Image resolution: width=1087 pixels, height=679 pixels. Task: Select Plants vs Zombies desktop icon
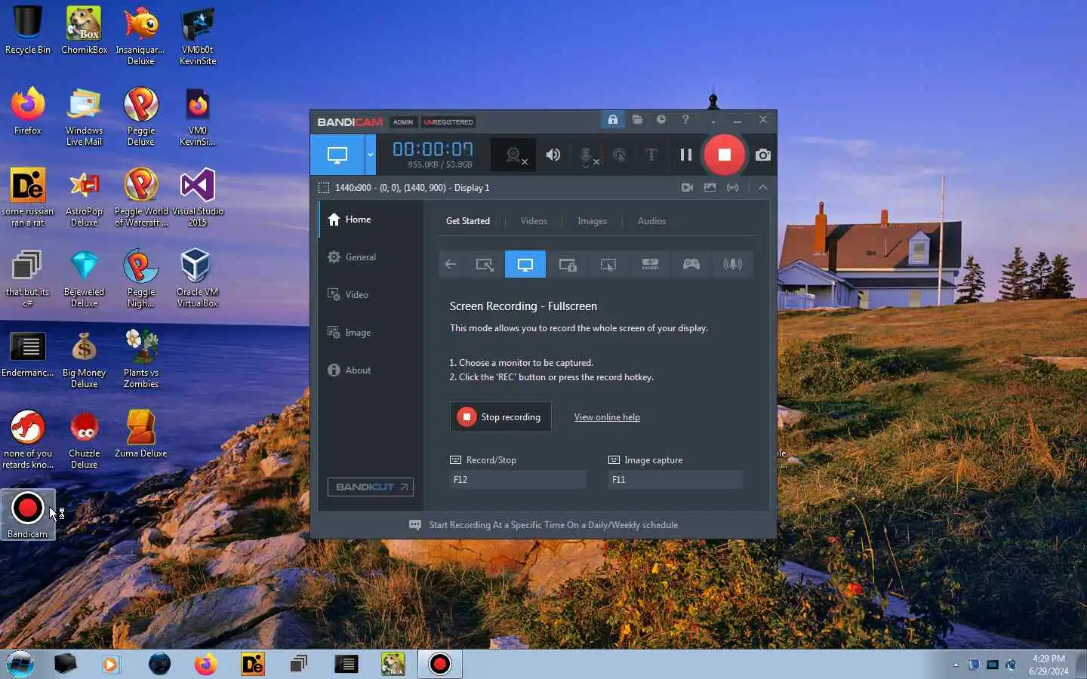click(141, 358)
